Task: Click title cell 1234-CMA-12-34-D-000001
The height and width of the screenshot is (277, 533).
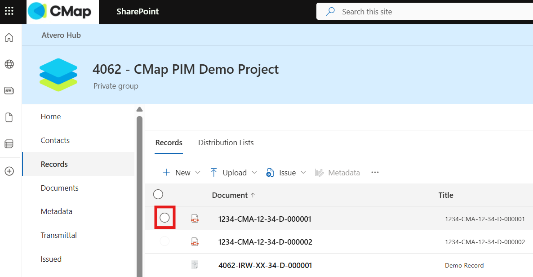Action: (485, 219)
